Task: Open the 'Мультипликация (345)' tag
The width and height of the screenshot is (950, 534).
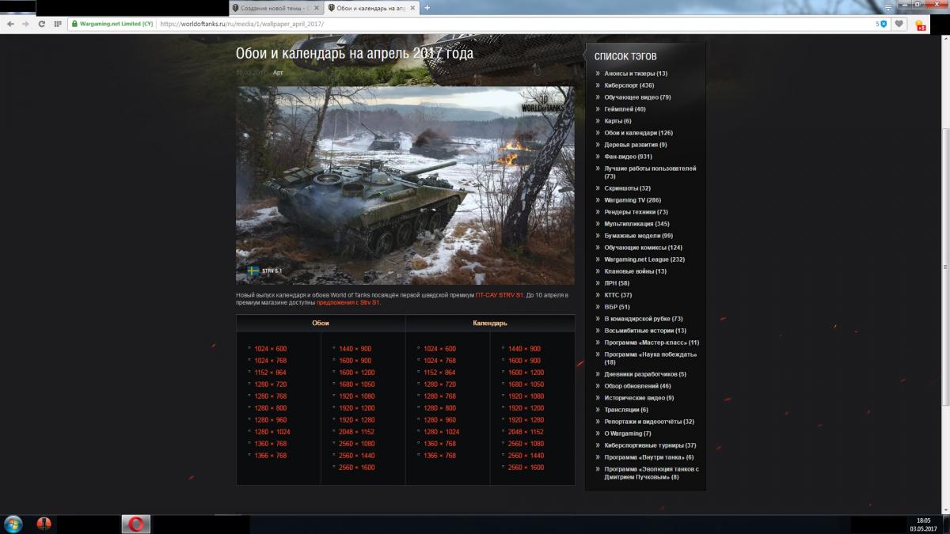Action: (x=636, y=224)
